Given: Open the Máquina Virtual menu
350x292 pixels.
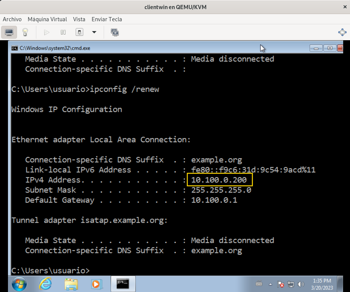Looking at the screenshot, I should 47,19.
